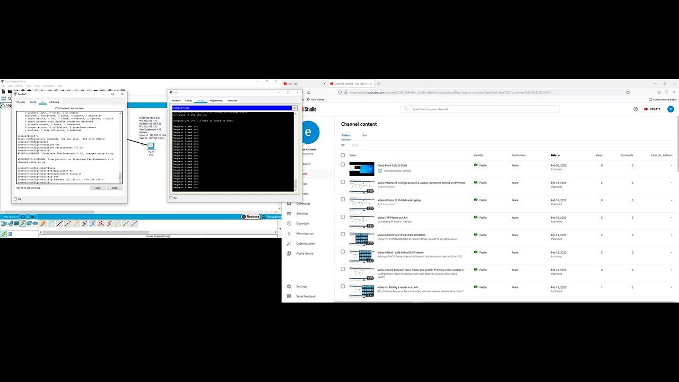Switch to Config tab in Router0 window
Image resolution: width=679 pixels, height=382 pixels.
point(33,102)
